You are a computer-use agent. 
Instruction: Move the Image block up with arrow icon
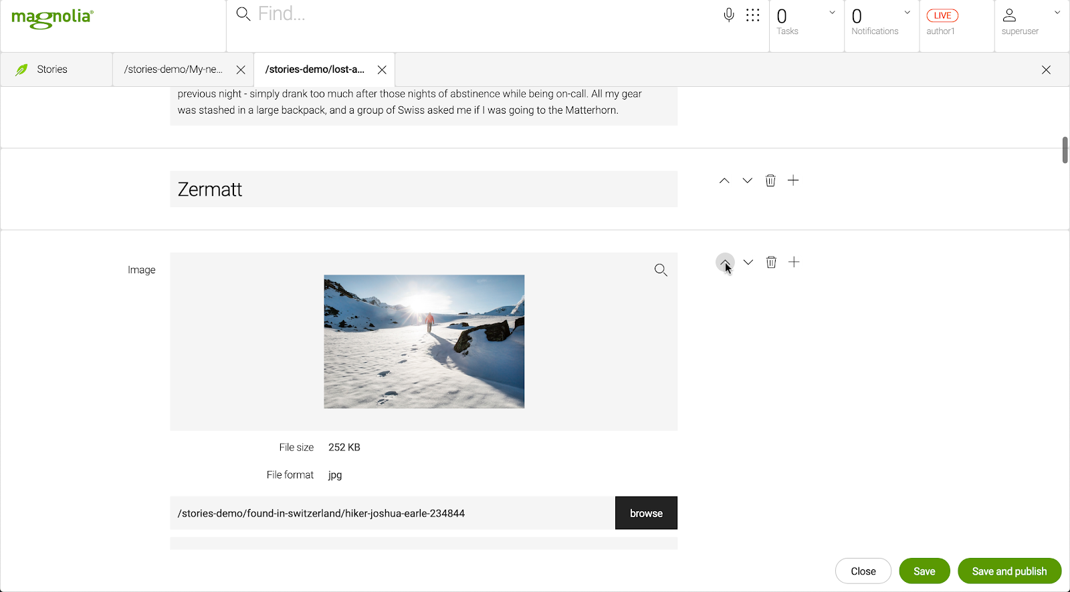click(724, 262)
